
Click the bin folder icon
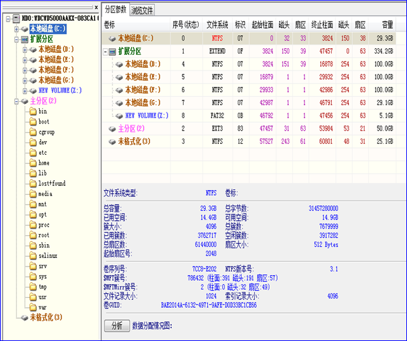33,112
